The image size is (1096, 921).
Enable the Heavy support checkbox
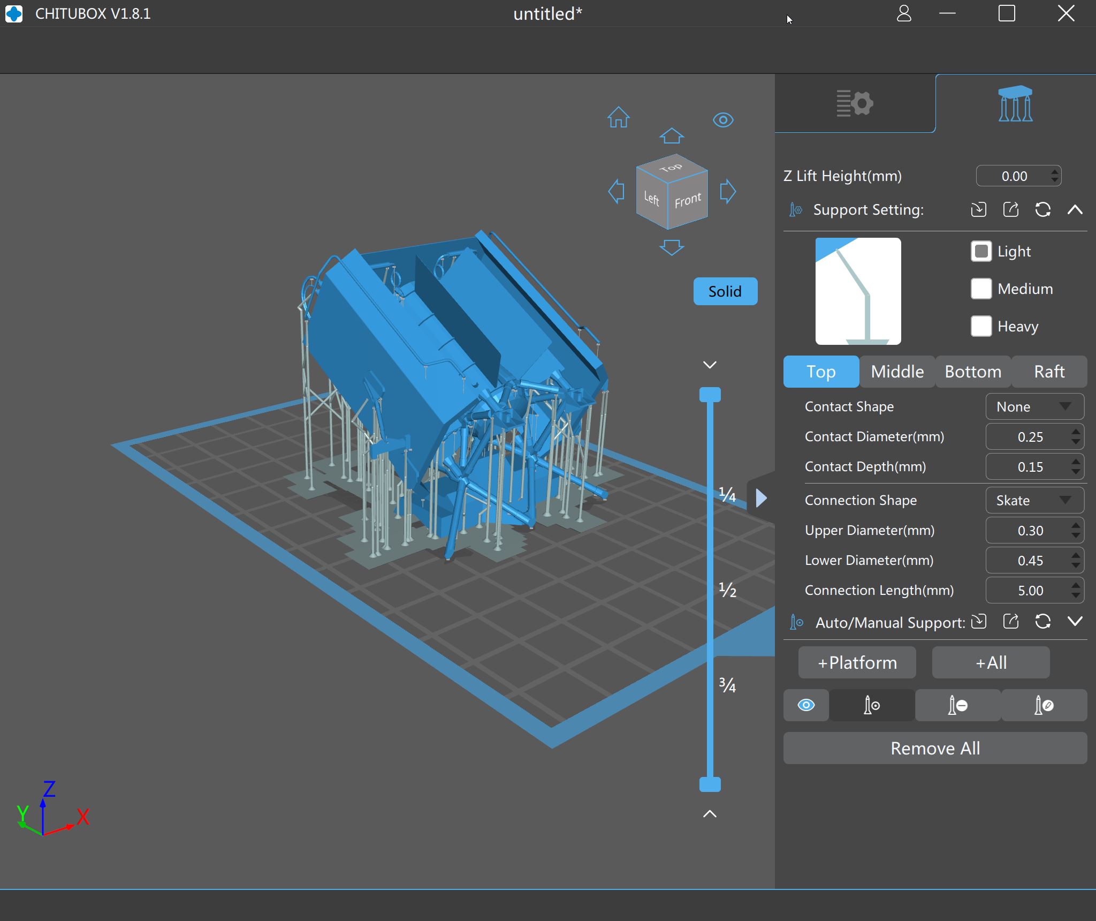(981, 326)
